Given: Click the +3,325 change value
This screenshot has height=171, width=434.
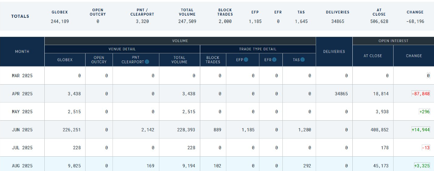Looking at the screenshot, I should [x=422, y=166].
